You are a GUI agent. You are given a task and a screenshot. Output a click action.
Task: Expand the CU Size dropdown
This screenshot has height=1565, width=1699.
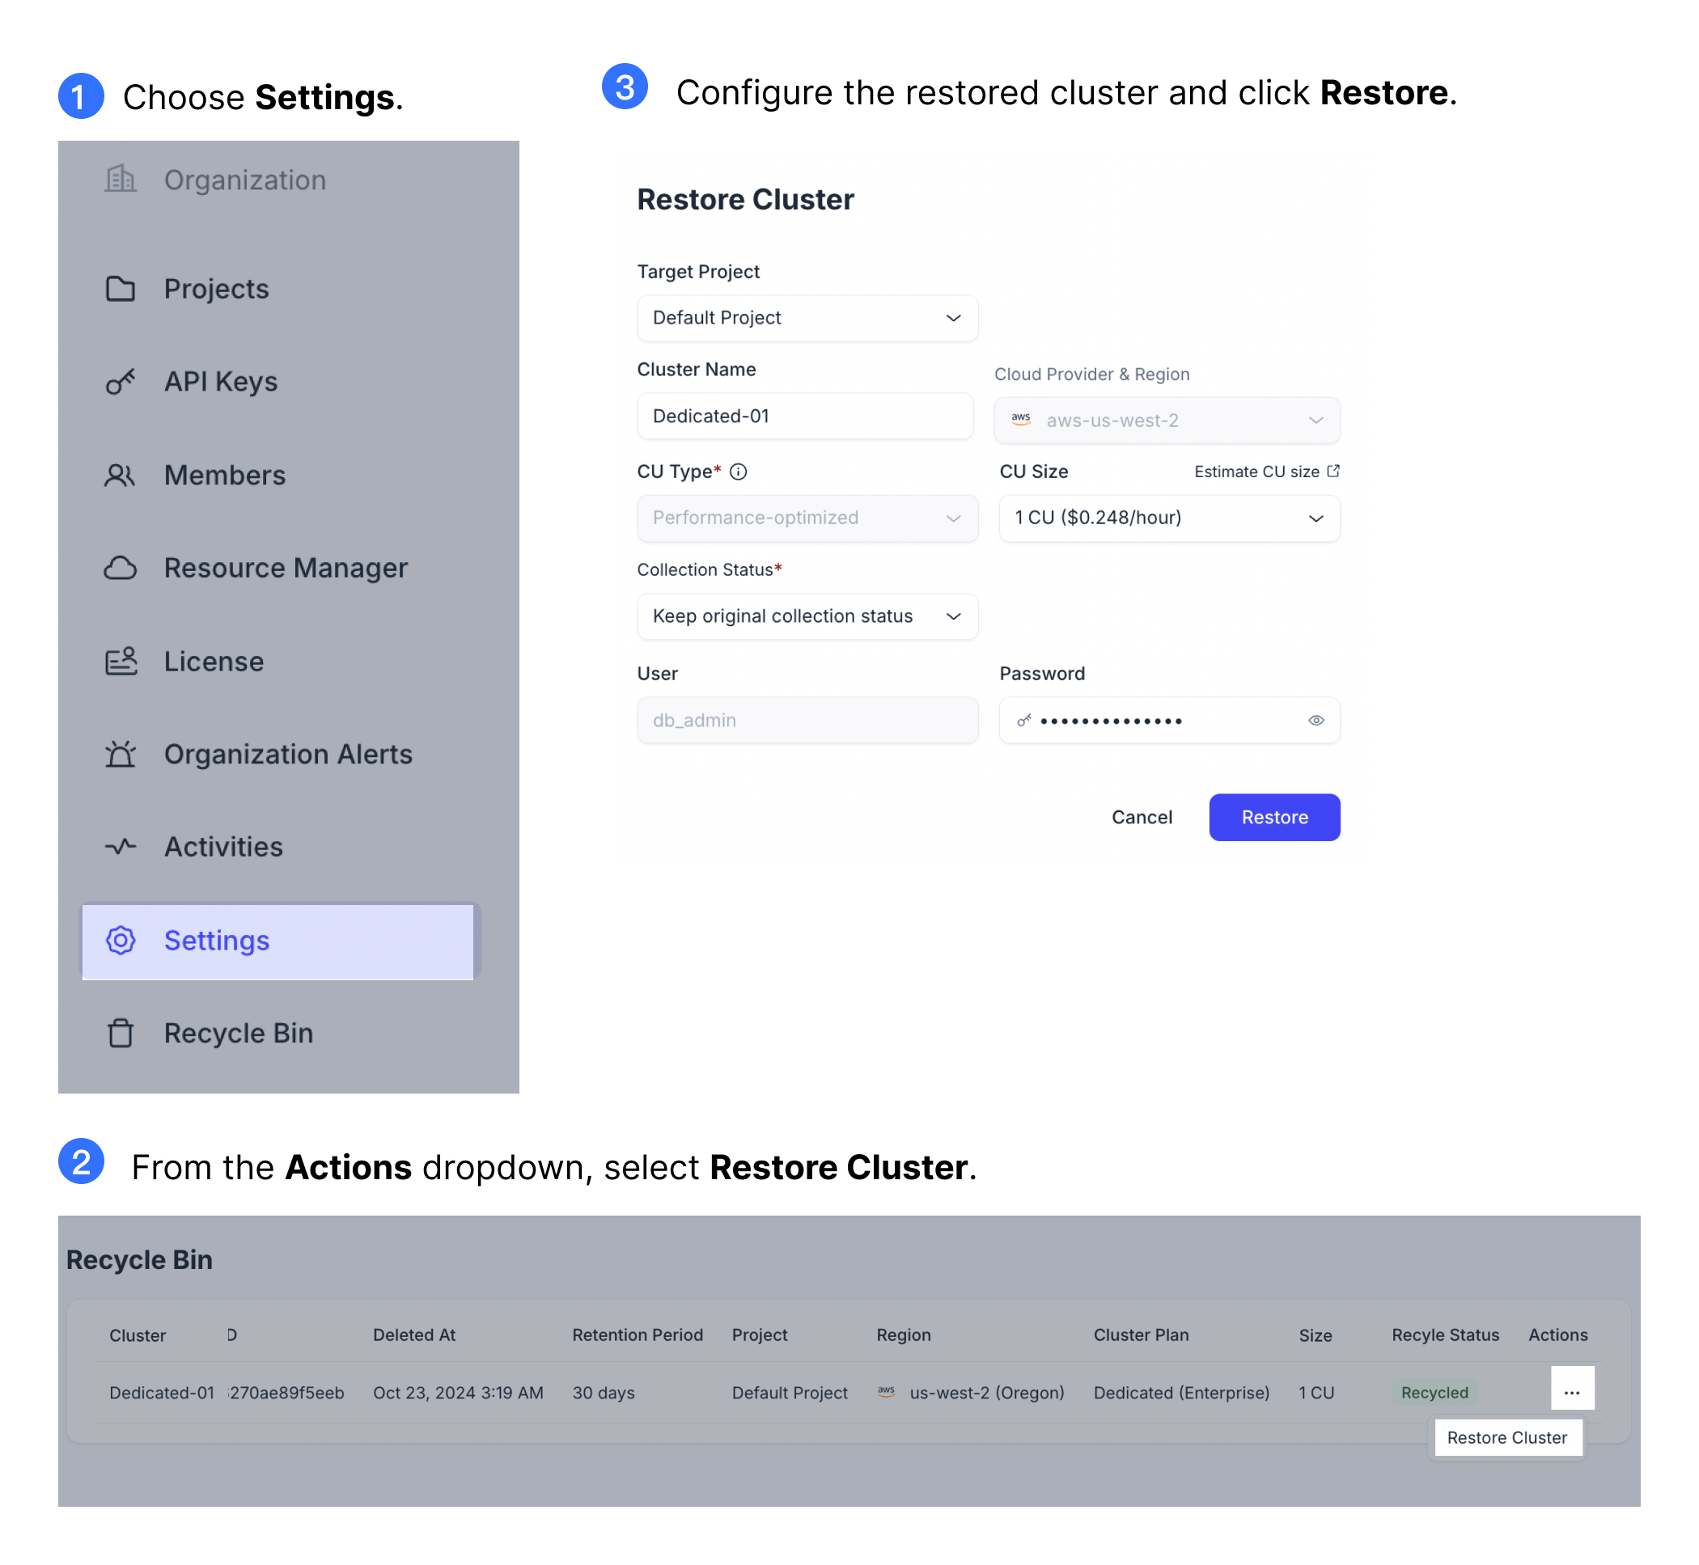tap(1169, 518)
